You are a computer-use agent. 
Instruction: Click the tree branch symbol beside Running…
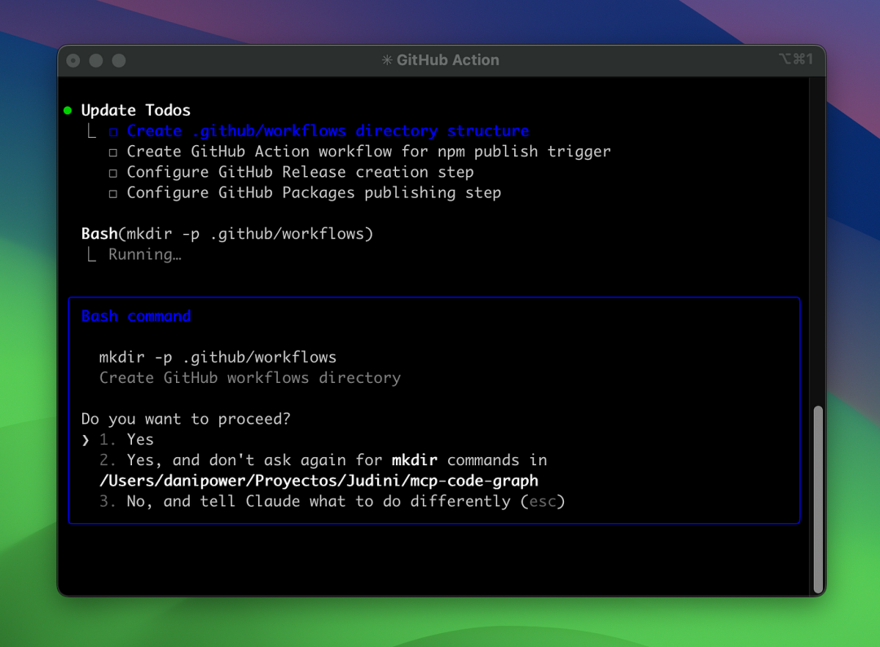(x=91, y=255)
